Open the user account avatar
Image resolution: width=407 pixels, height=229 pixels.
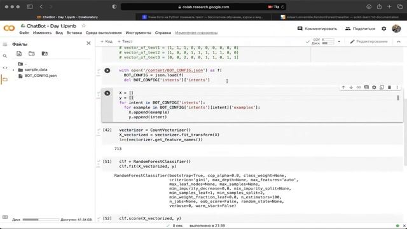coord(396,29)
